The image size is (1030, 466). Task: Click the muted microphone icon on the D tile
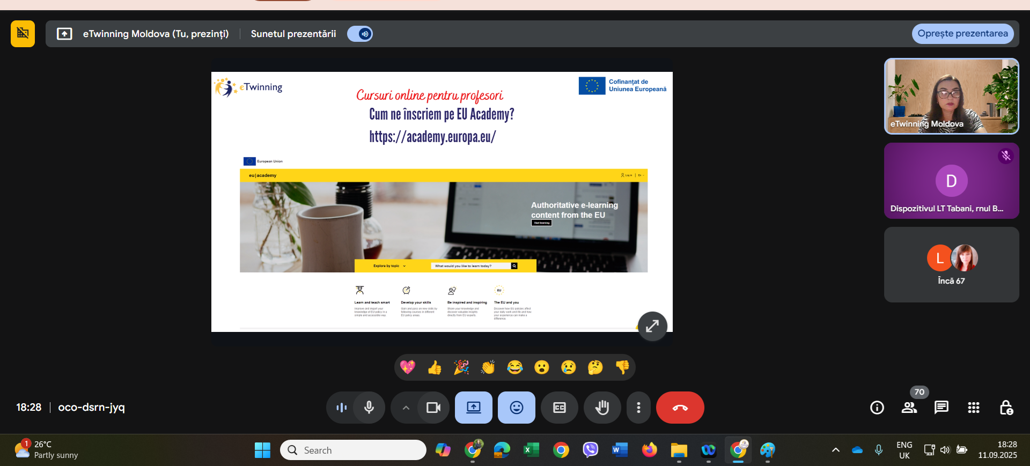pyautogui.click(x=1005, y=156)
